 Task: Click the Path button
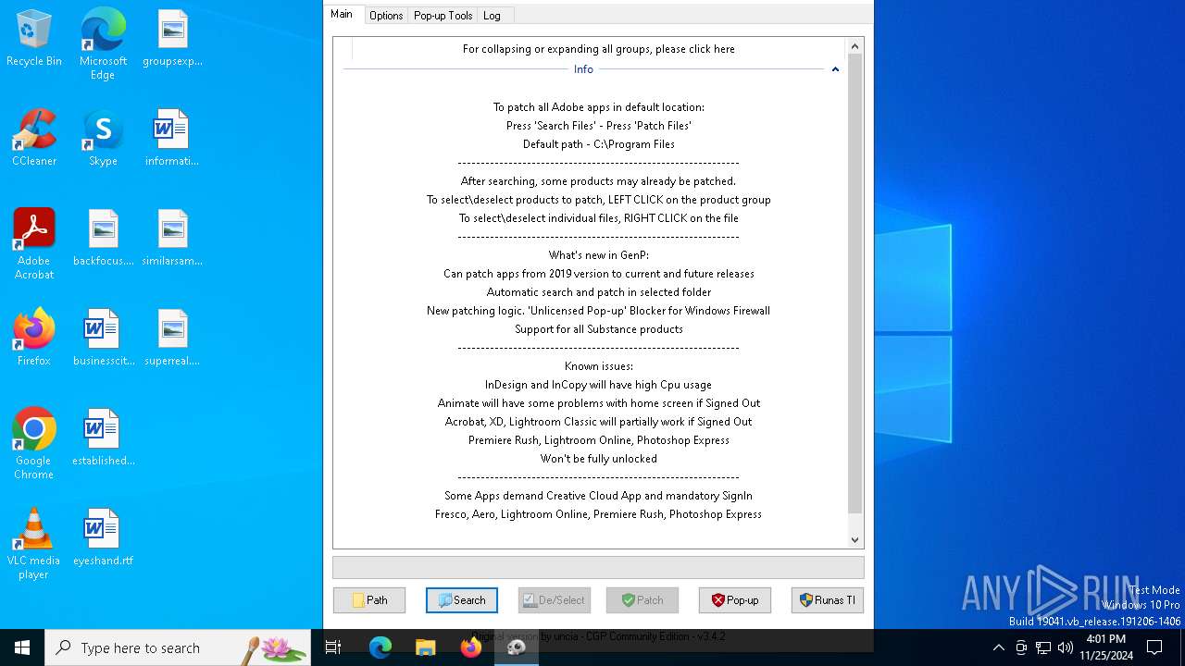tap(369, 600)
